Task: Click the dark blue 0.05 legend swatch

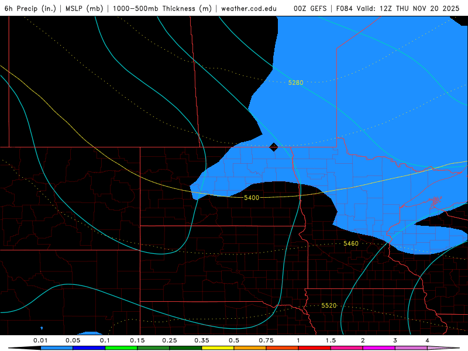Action: coord(89,348)
